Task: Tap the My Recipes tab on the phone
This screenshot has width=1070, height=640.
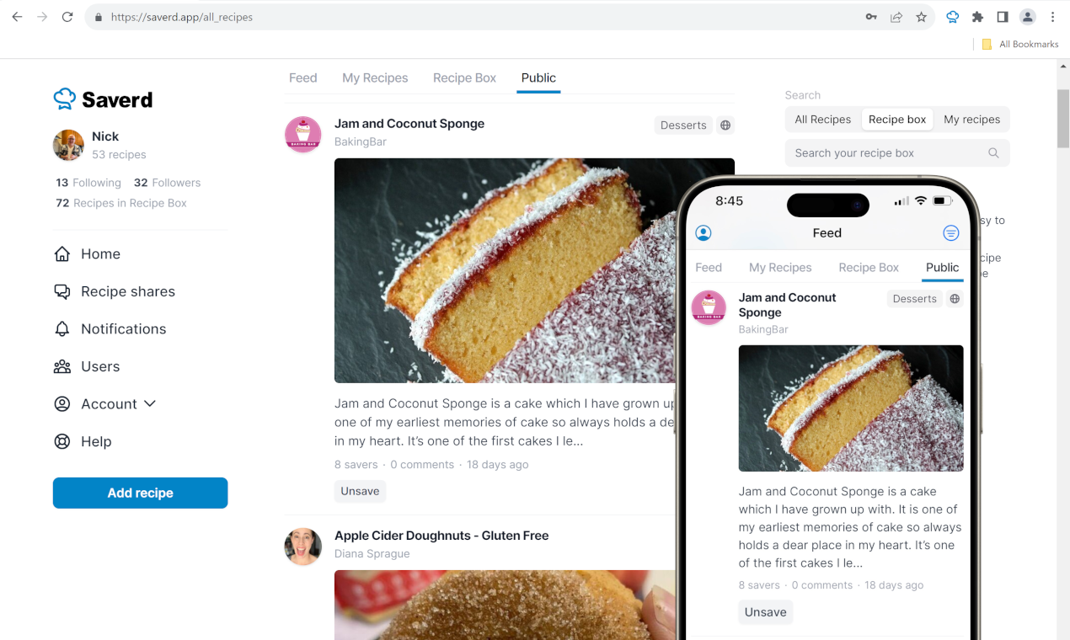Action: (x=780, y=268)
